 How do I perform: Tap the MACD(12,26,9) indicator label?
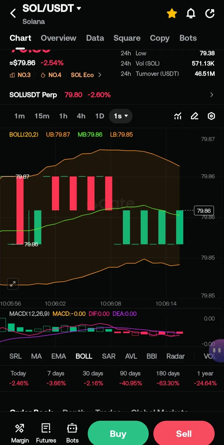tap(30, 314)
